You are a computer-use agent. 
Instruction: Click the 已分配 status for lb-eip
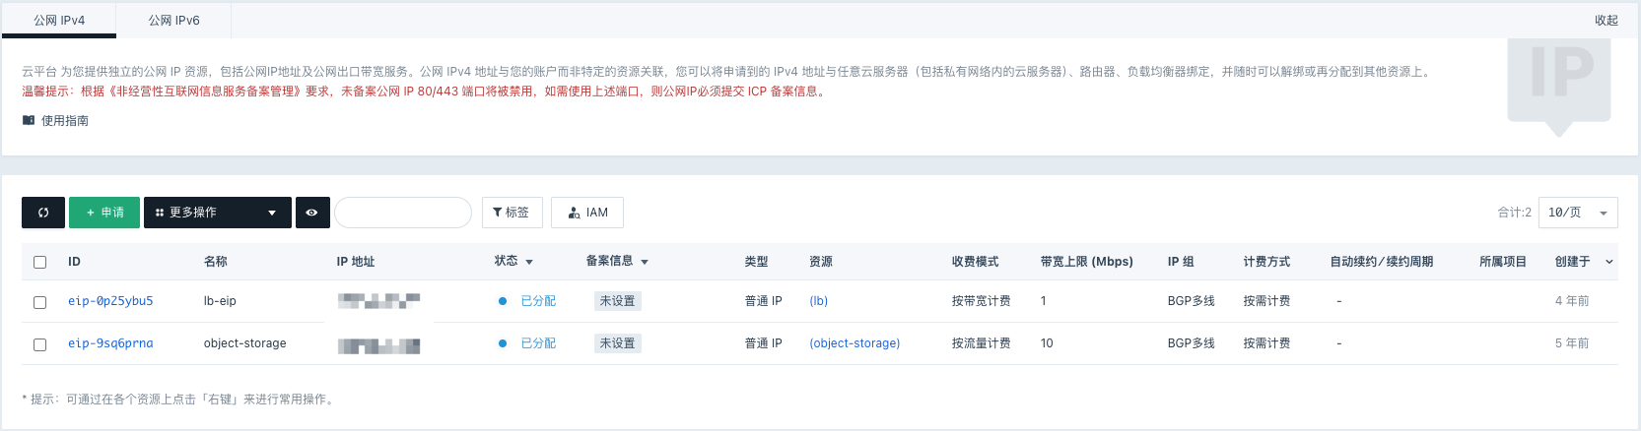538,301
